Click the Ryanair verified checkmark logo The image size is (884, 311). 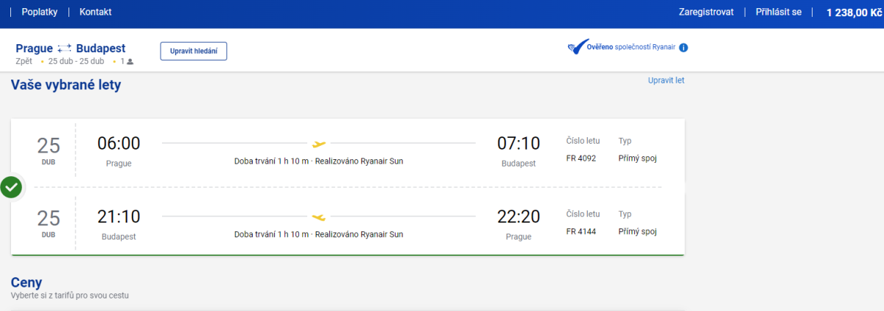(x=575, y=48)
